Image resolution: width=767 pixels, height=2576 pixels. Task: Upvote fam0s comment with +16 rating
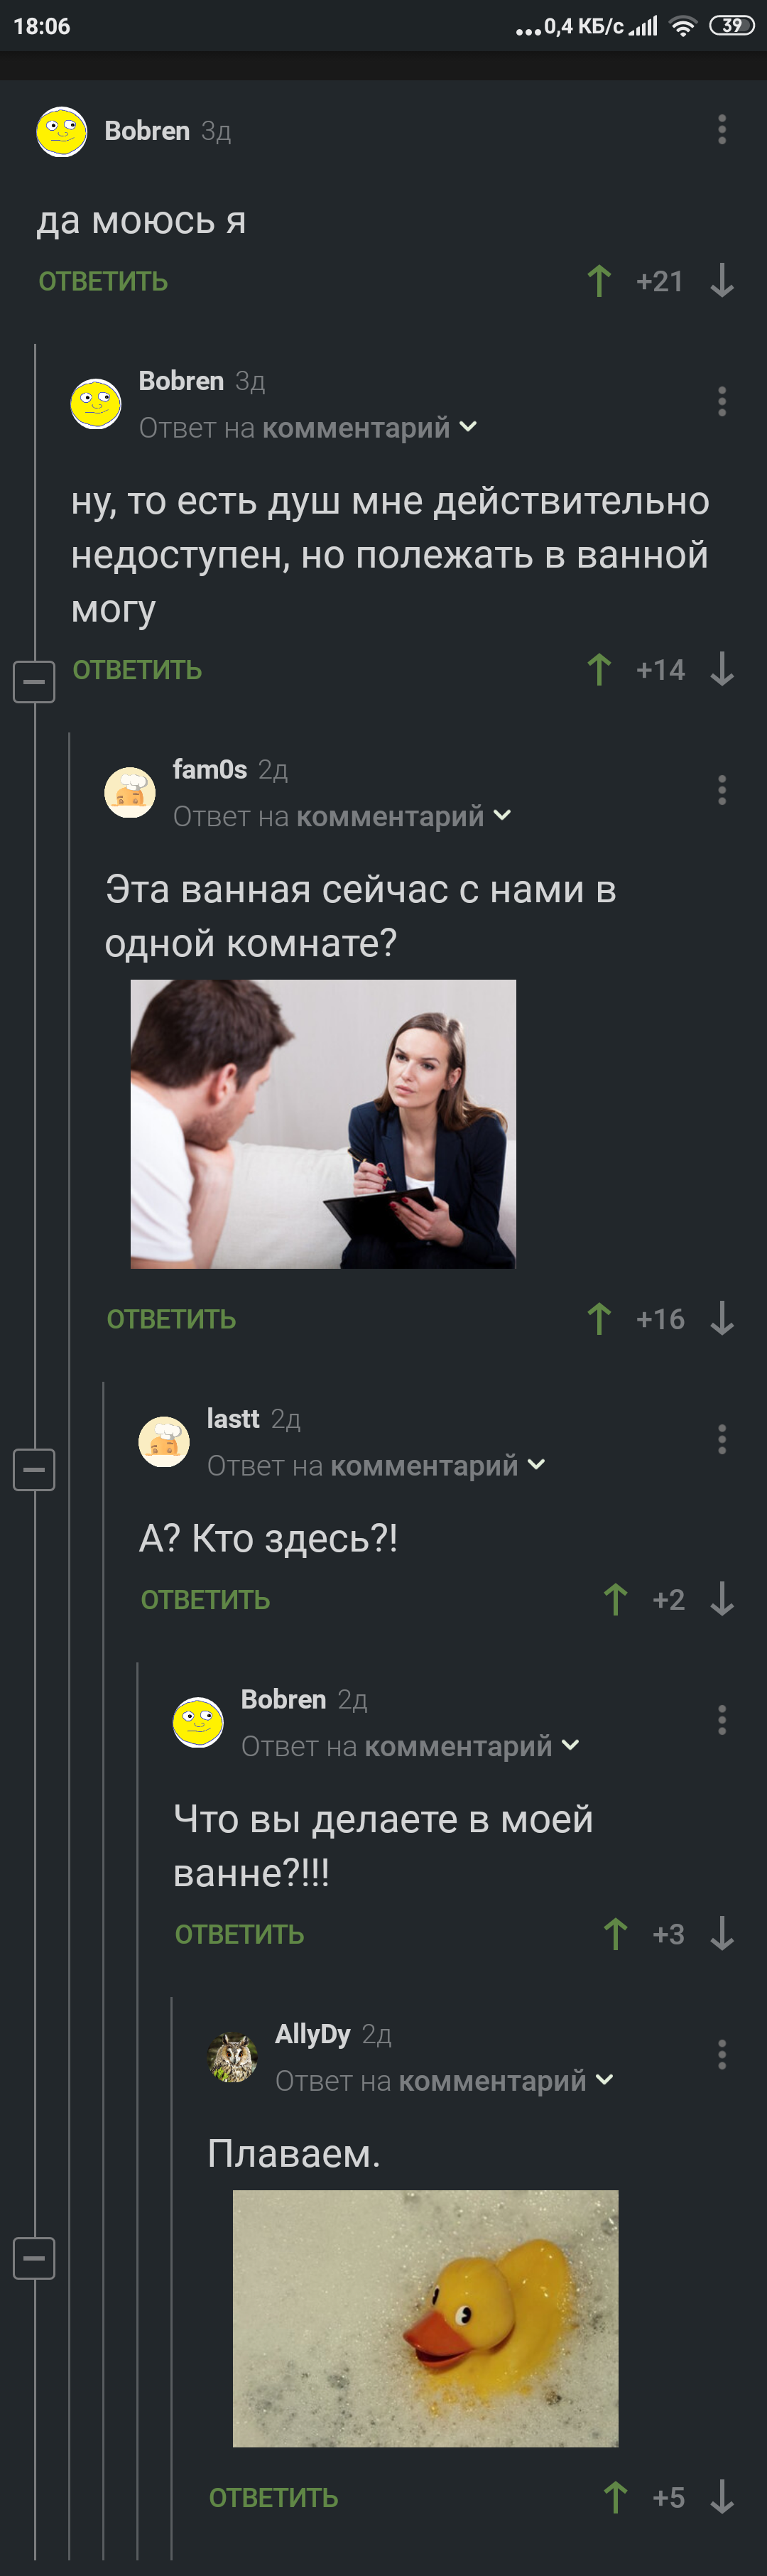[599, 1319]
